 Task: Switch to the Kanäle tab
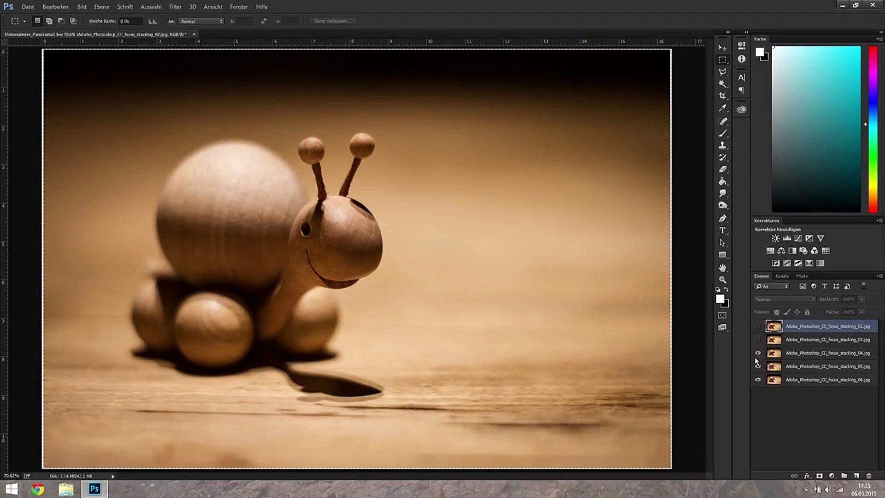click(x=782, y=276)
